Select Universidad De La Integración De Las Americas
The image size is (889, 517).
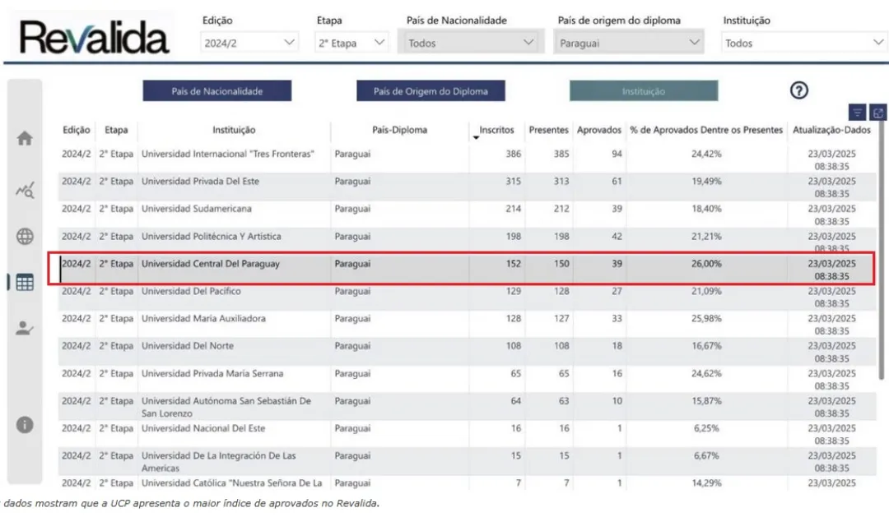point(468,461)
